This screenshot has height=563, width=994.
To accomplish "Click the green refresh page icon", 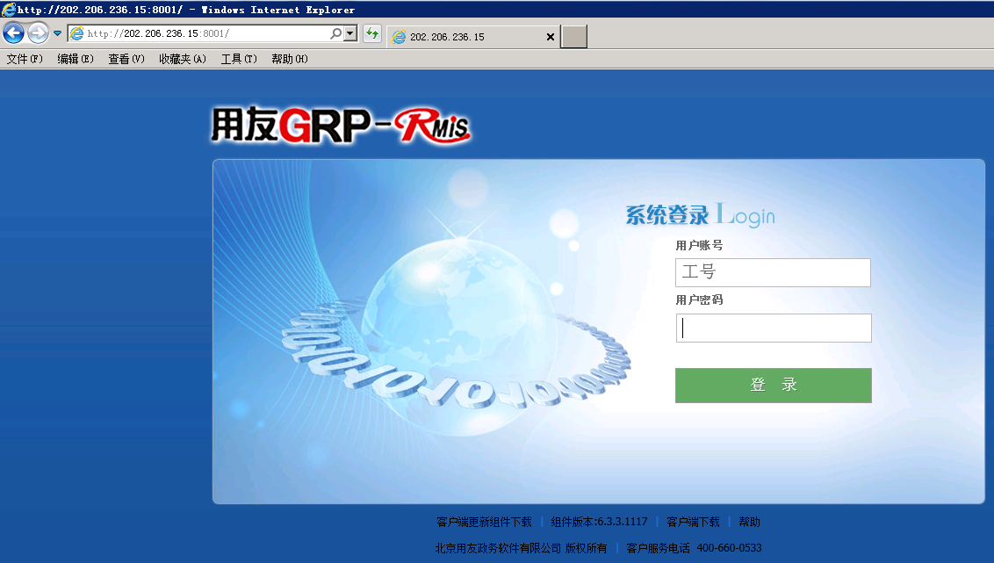I will click(372, 34).
